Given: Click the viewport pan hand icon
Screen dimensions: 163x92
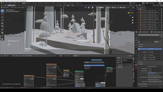Looking at the screenshot, I should [x=132, y=20].
